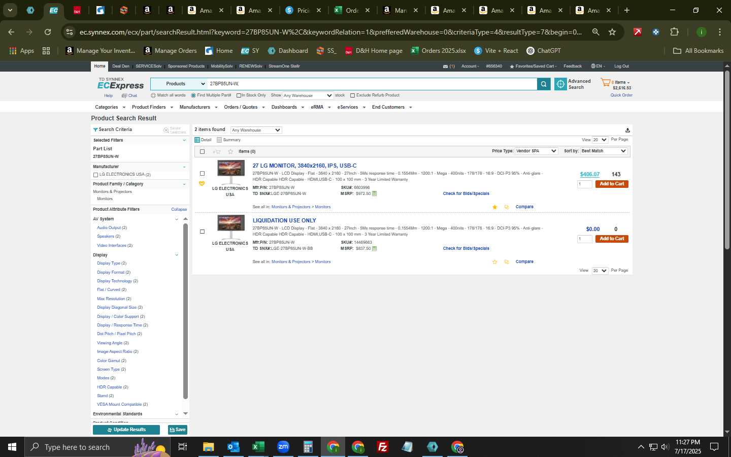
Task: Select Match all words radio button
Action: click(153, 95)
